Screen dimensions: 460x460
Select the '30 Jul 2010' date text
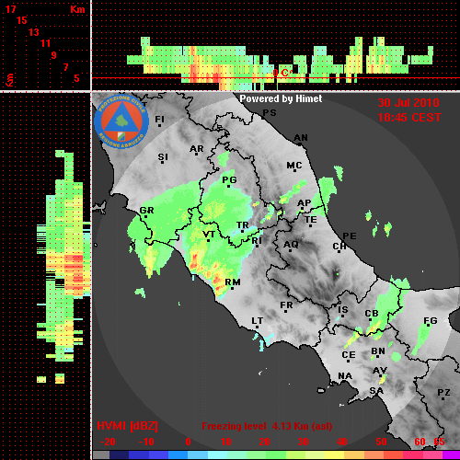point(408,103)
